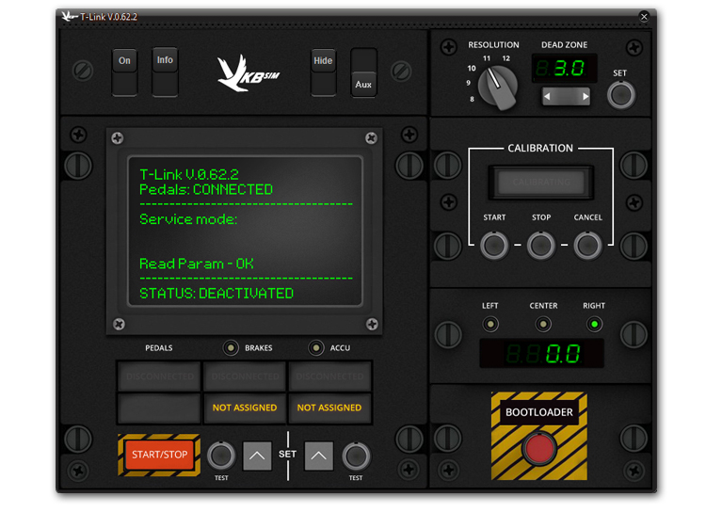Decrease dead zone with left arrow
The width and height of the screenshot is (706, 512).
point(548,96)
